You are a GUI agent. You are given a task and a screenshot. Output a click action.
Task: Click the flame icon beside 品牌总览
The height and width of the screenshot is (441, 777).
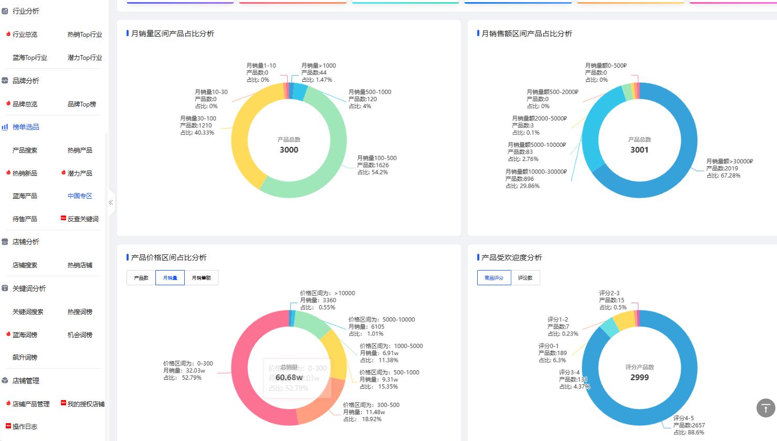pos(8,104)
